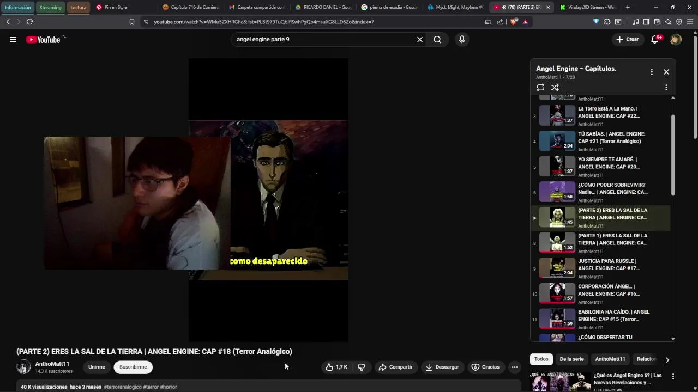The height and width of the screenshot is (392, 698).
Task: Click Compartir button
Action: pos(395,367)
